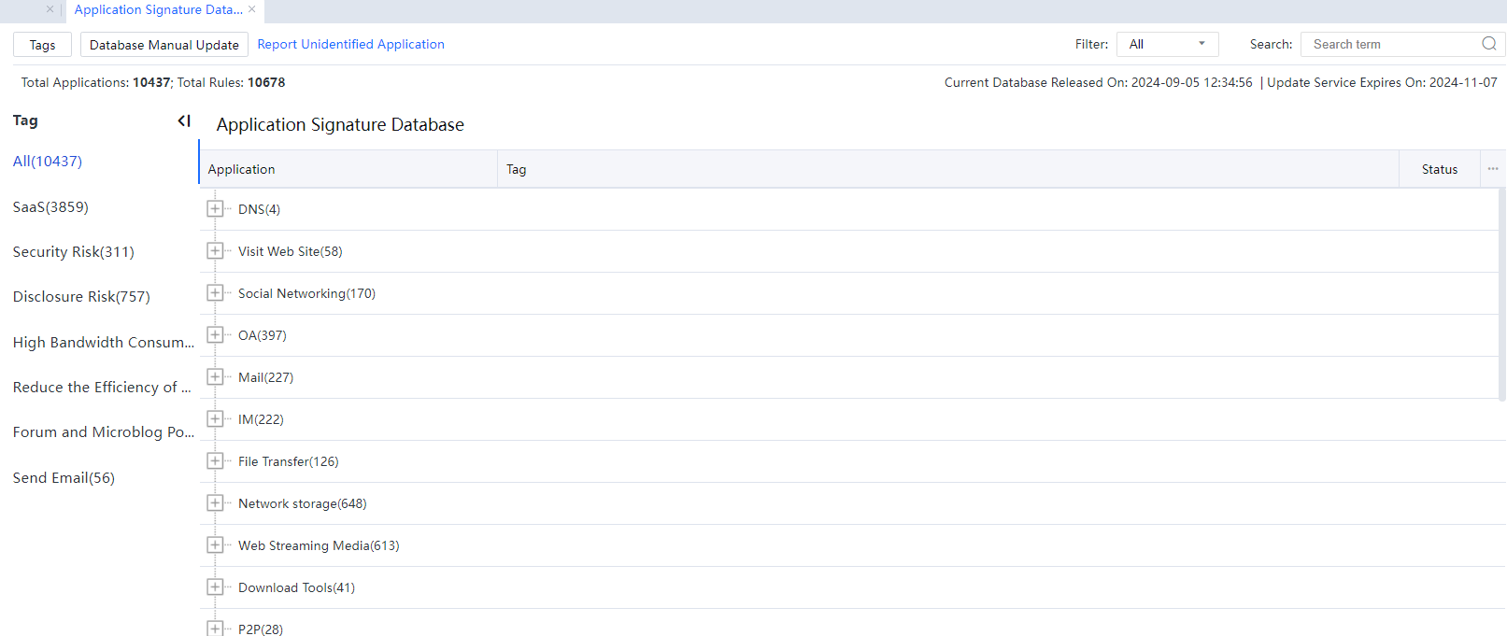The image size is (1507, 636).
Task: Open the Filter dropdown set to All
Action: coord(1167,44)
